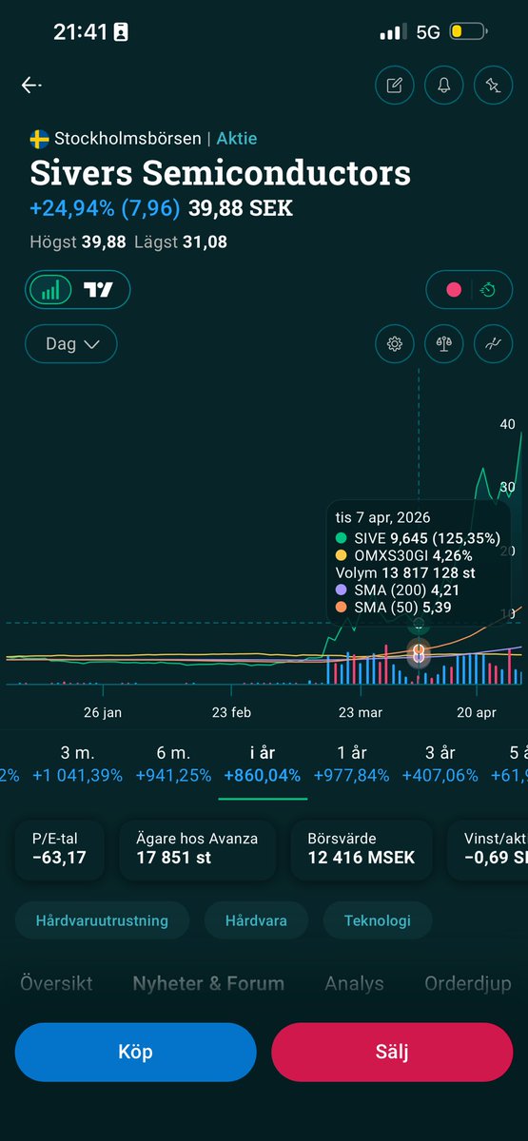The image size is (528, 1141).
Task: Tap the SMA (50) 5,39 row
Action: 396,609
